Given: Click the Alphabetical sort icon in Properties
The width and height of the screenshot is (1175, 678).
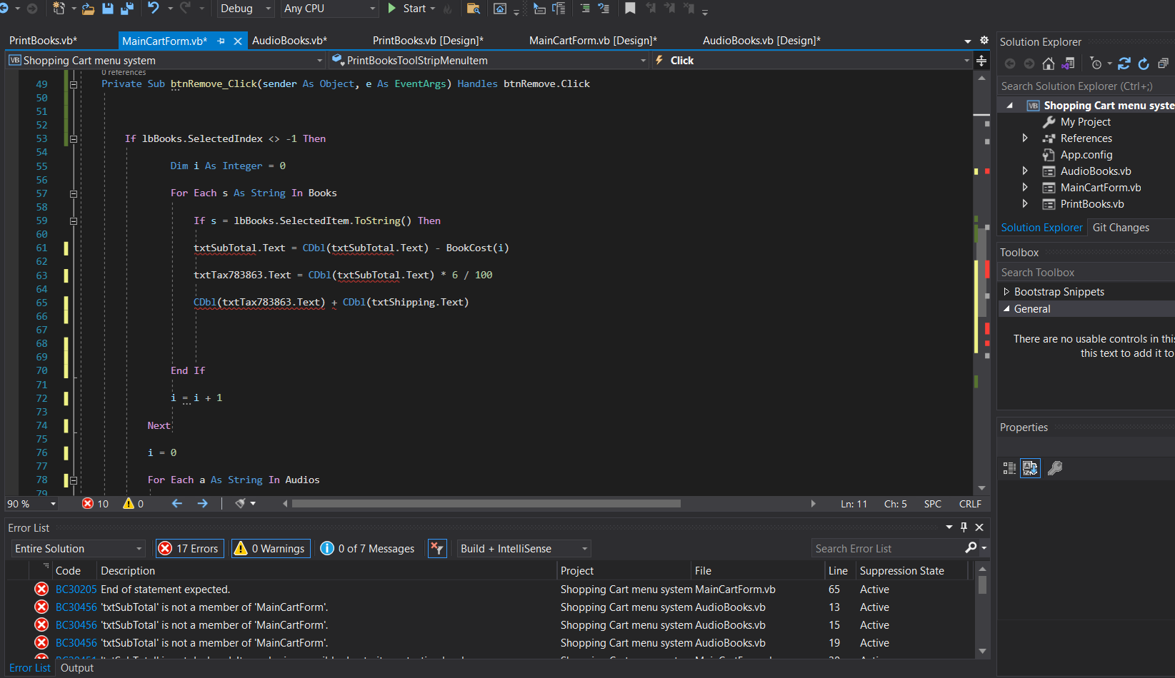Looking at the screenshot, I should [1030, 468].
